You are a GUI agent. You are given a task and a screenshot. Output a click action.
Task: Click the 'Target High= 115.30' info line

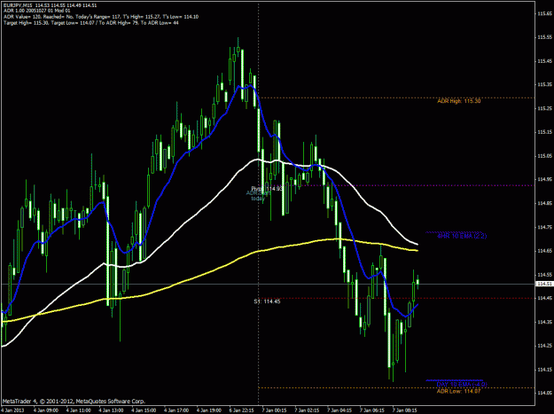pyautogui.click(x=91, y=23)
